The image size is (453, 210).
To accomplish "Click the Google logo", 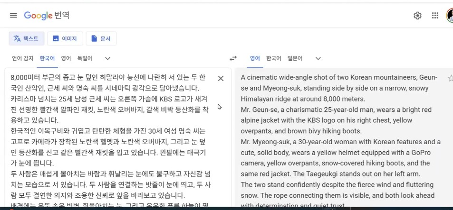I will point(38,16).
